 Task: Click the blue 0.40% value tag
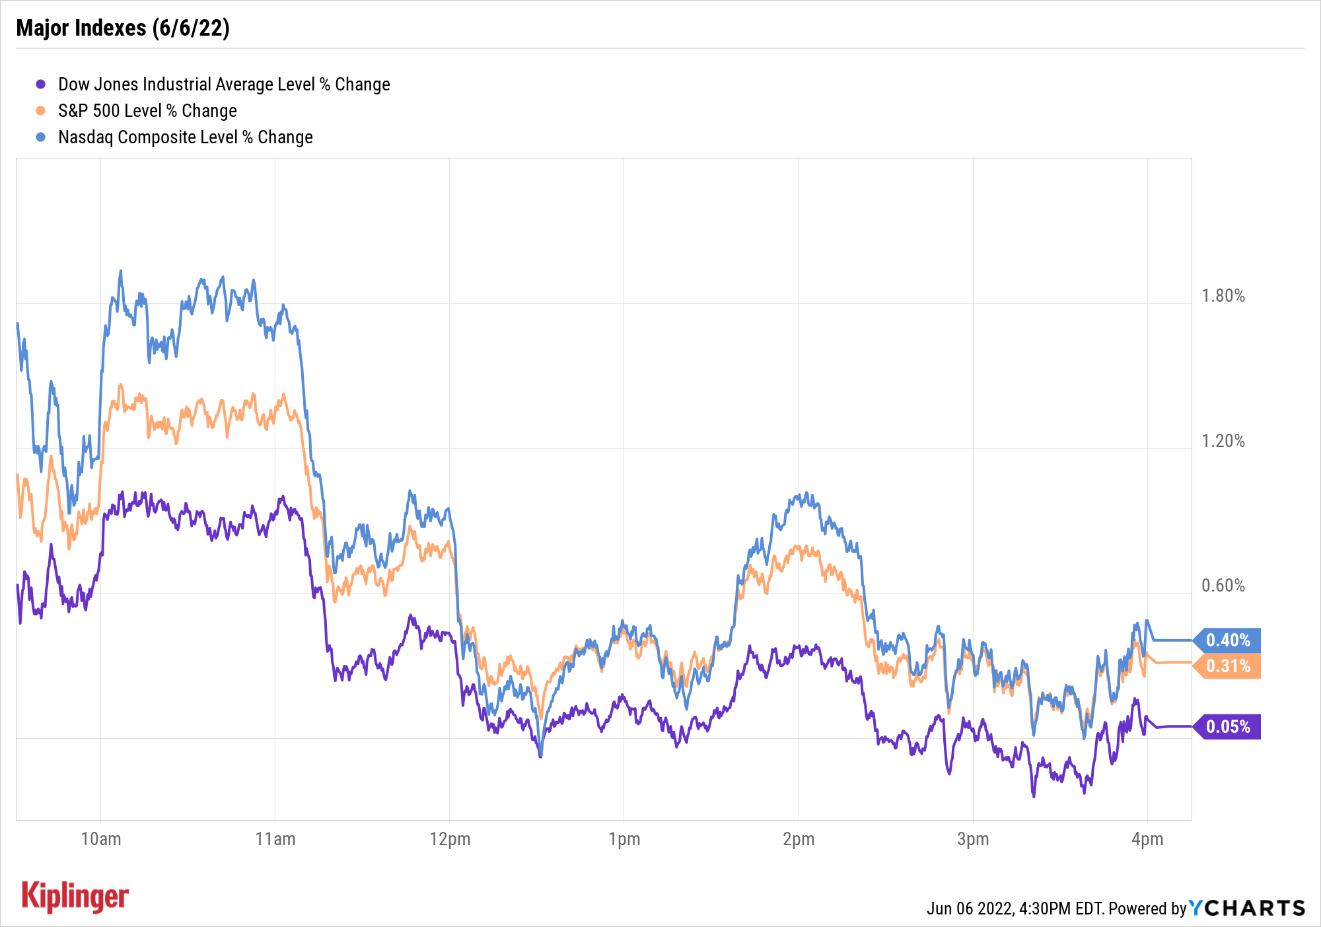(1228, 640)
